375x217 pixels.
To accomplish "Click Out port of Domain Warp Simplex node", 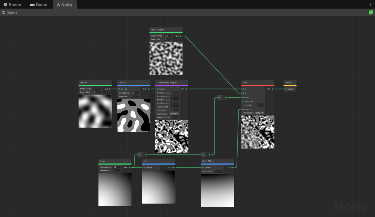I will pos(186,89).
